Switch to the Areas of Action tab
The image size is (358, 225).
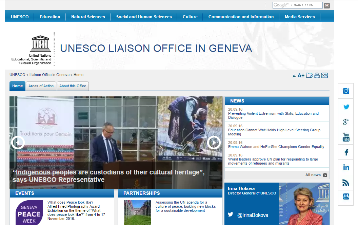pos(41,86)
